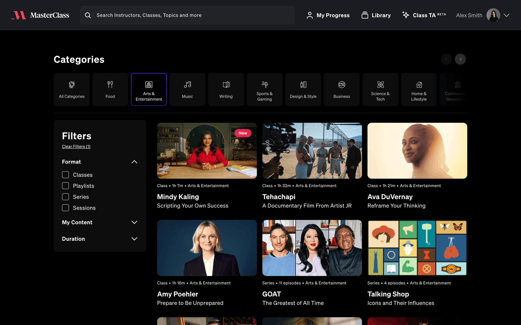The image size is (521, 325).
Task: Click 'Reframe Your Thinking' subtitle
Action: tap(396, 206)
